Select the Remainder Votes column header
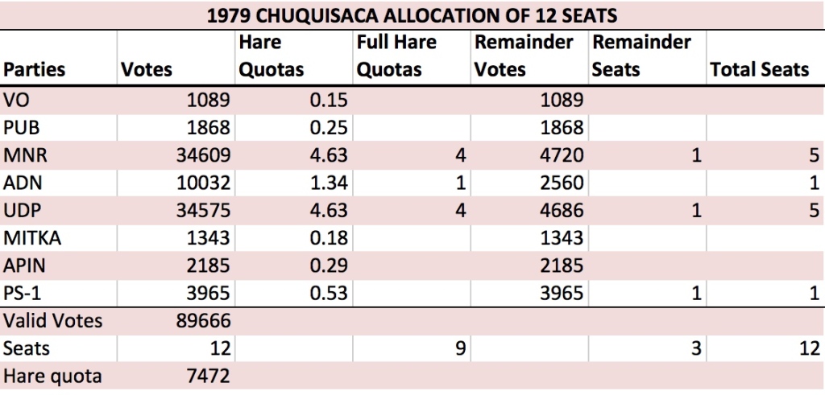Image resolution: width=825 pixels, height=395 pixels. tap(524, 56)
